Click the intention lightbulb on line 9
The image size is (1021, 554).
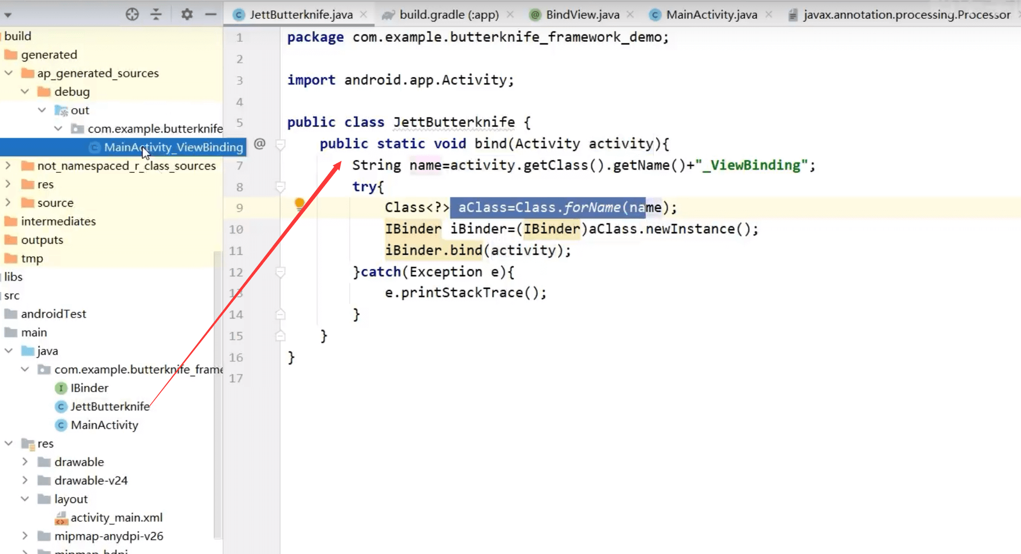[299, 204]
